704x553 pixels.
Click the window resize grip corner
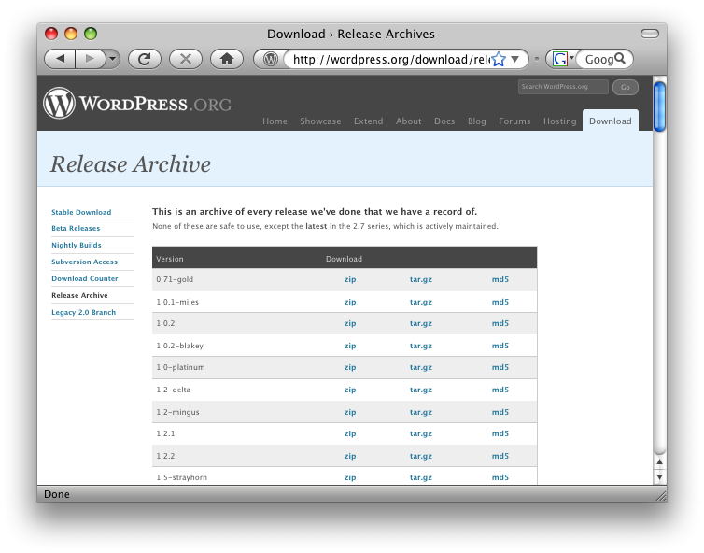(x=661, y=496)
